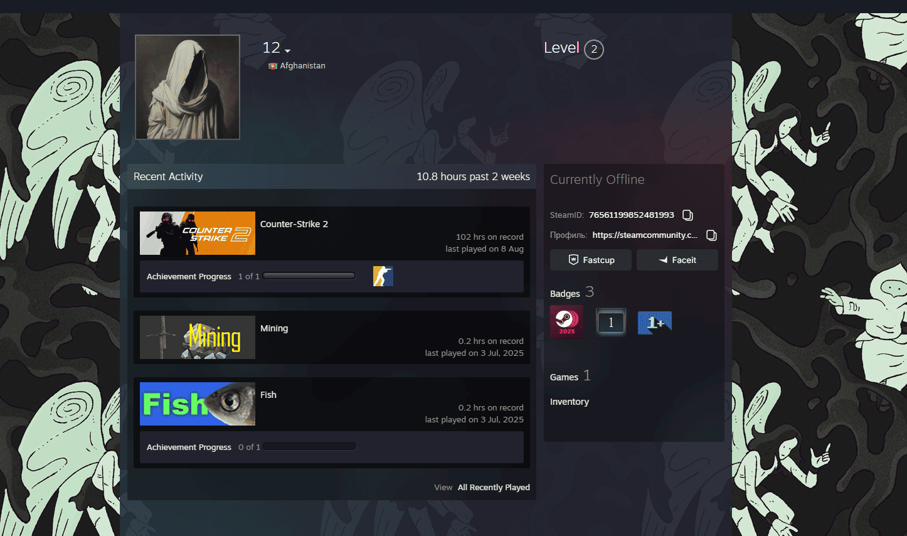Click the Level label text
The image size is (907, 536).
561,48
